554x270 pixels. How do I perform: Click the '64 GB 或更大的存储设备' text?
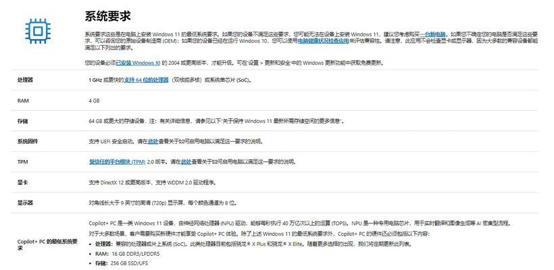click(117, 121)
